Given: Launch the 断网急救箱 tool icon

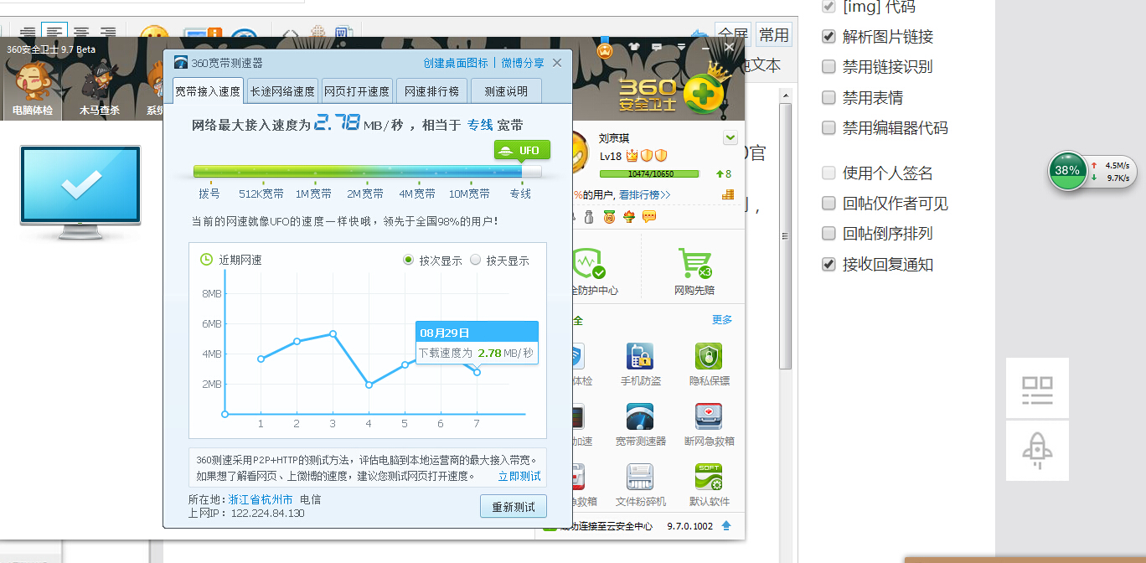Looking at the screenshot, I should point(709,417).
